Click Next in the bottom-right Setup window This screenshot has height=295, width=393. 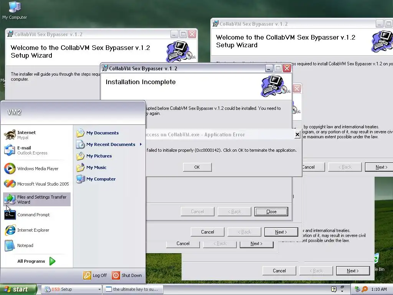click(x=353, y=271)
